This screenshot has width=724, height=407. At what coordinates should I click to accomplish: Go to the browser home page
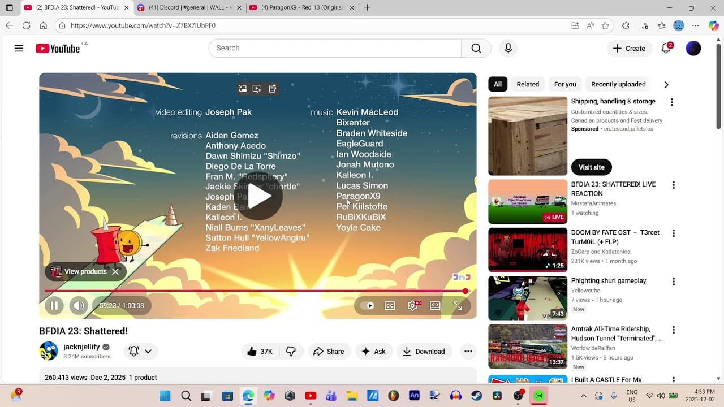coord(43,25)
